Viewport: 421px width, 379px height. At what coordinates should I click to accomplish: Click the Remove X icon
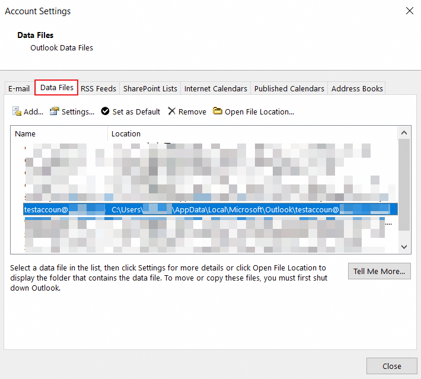point(171,111)
